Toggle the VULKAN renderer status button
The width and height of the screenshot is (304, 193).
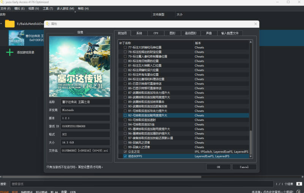click(4, 192)
